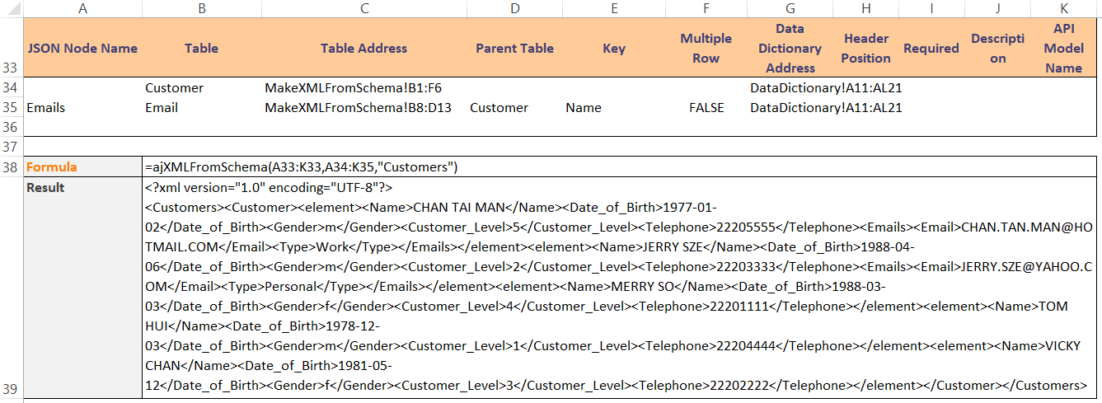Select the "Multiple Row" header cell
1102x403 pixels.
(706, 48)
